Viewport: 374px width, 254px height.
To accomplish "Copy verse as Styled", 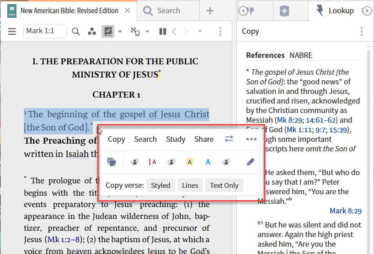I will coord(160,185).
